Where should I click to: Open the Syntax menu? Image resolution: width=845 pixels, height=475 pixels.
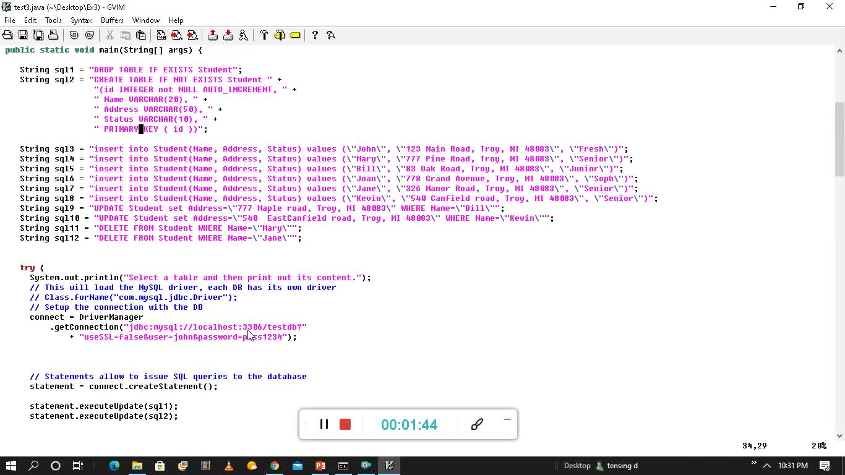tap(81, 20)
